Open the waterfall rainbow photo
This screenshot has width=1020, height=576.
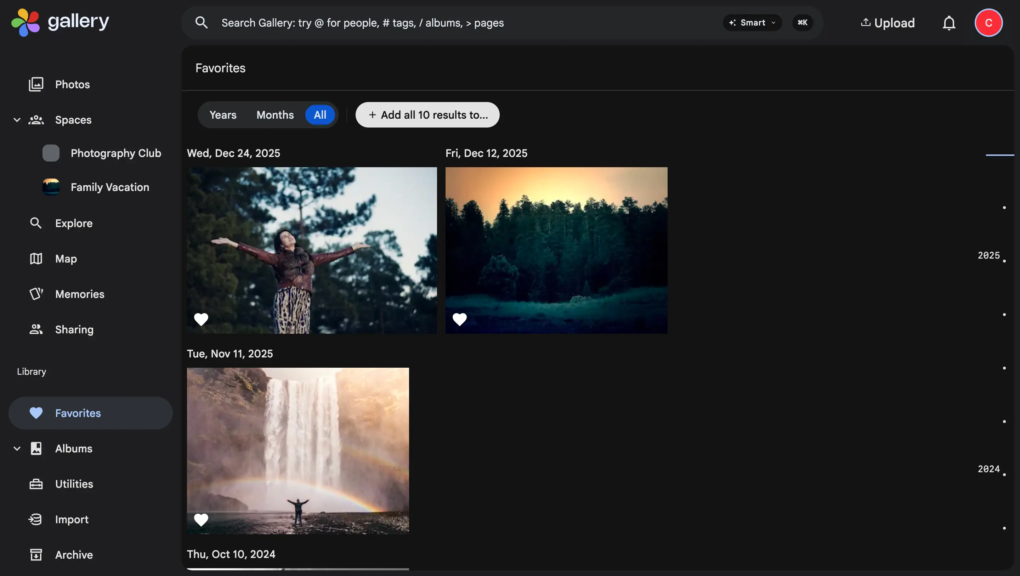(x=298, y=451)
